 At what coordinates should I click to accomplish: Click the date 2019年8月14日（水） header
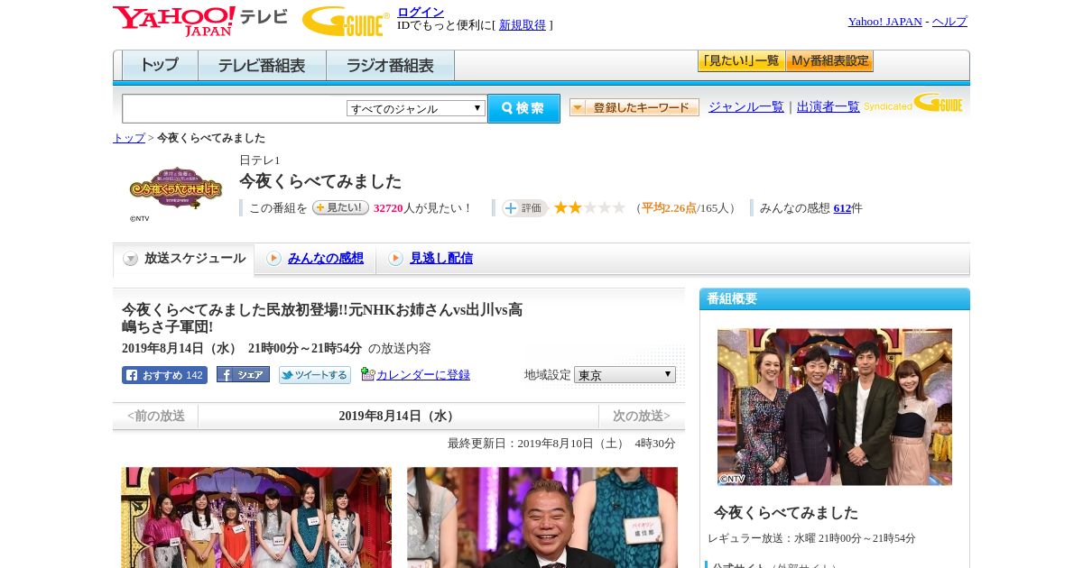[399, 417]
